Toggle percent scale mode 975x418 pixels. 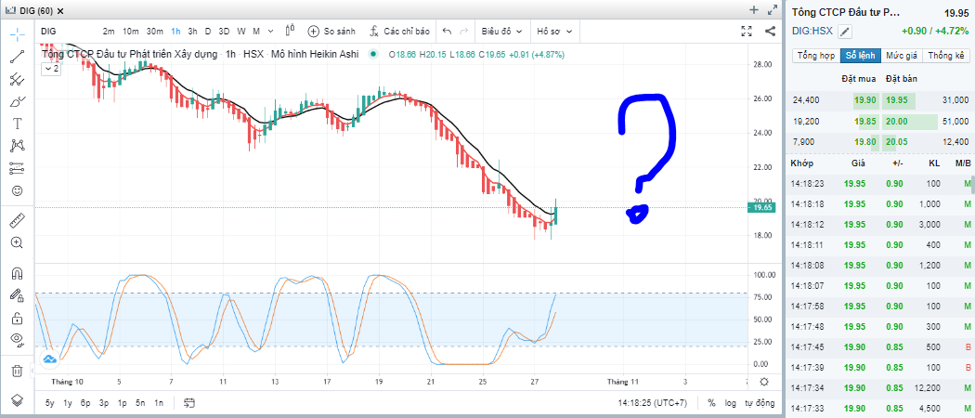click(711, 403)
